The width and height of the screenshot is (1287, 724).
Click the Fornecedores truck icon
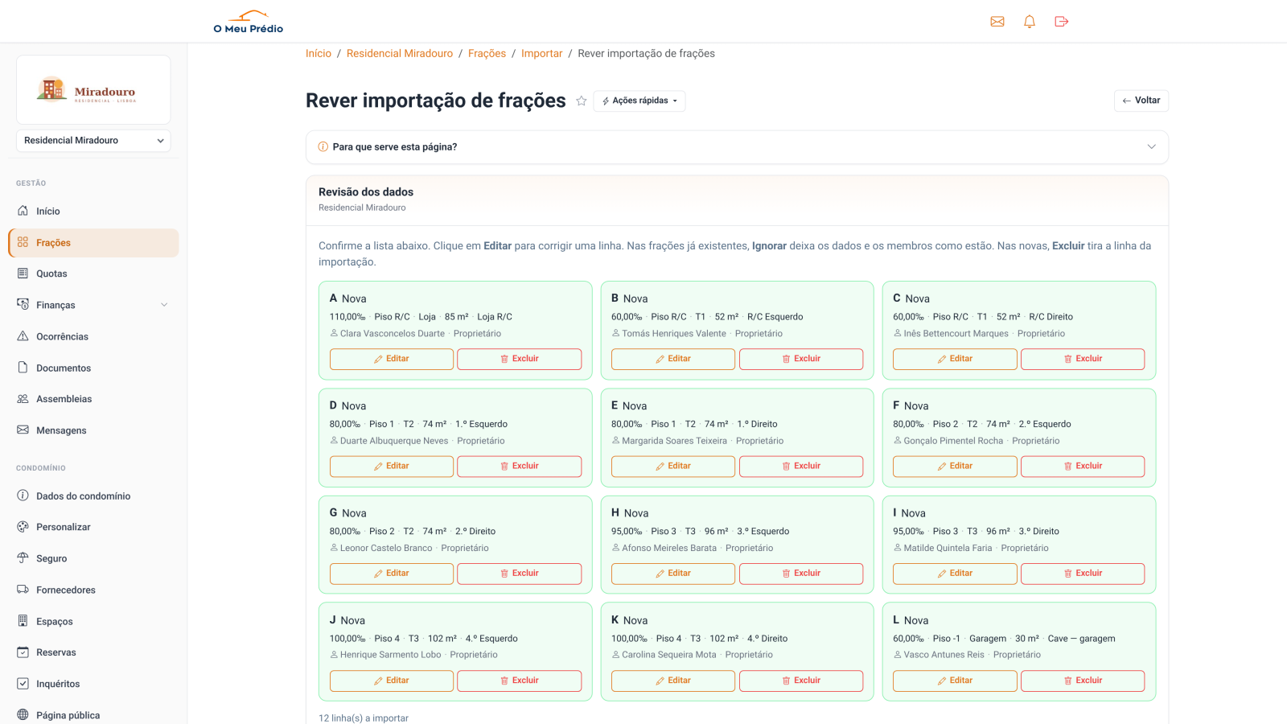pyautogui.click(x=23, y=590)
